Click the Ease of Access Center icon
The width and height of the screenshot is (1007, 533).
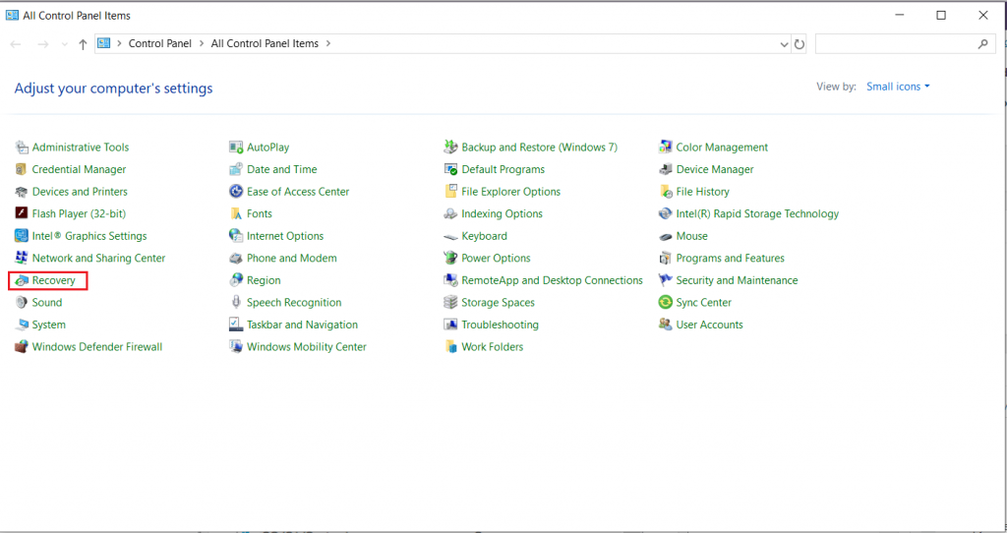(x=236, y=192)
